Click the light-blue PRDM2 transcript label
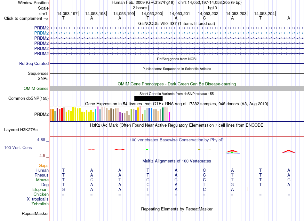The image size is (304, 221). tap(41, 33)
